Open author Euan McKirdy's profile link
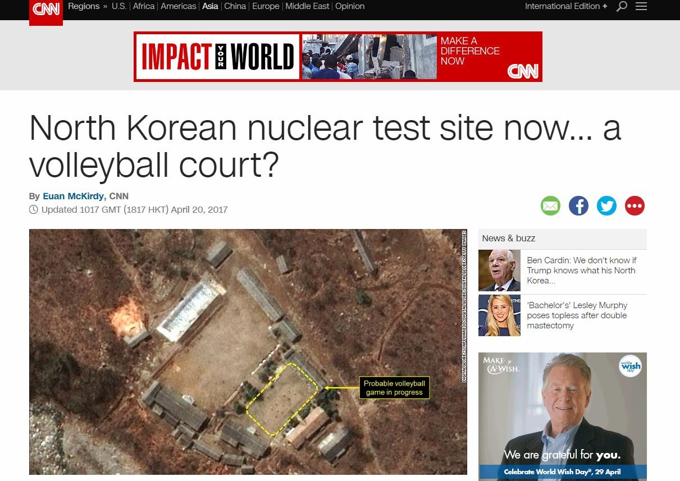This screenshot has height=481, width=680. (x=74, y=196)
